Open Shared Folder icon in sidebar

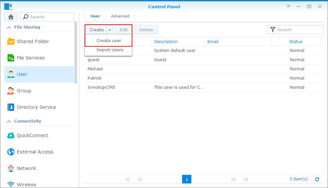(x=11, y=41)
